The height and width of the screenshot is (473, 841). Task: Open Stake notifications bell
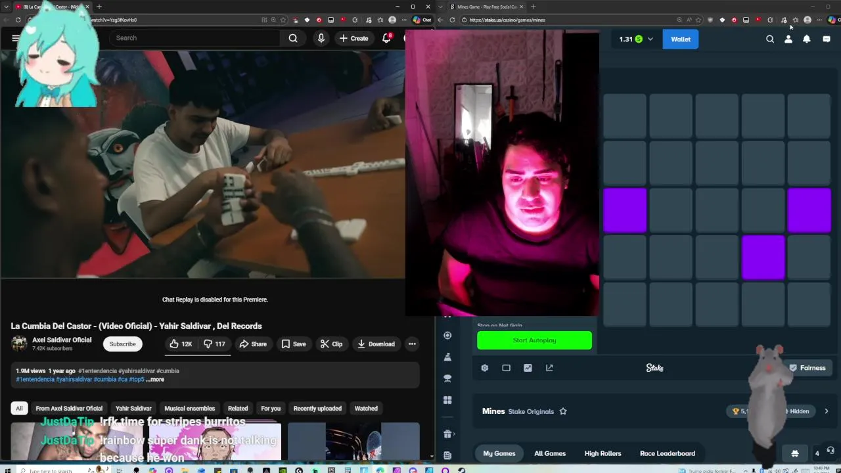pos(807,39)
